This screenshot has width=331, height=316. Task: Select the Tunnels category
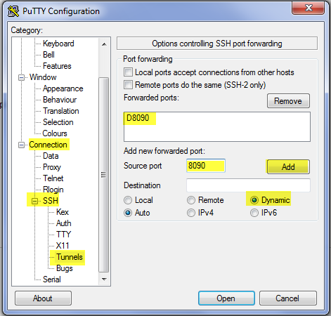coord(70,257)
